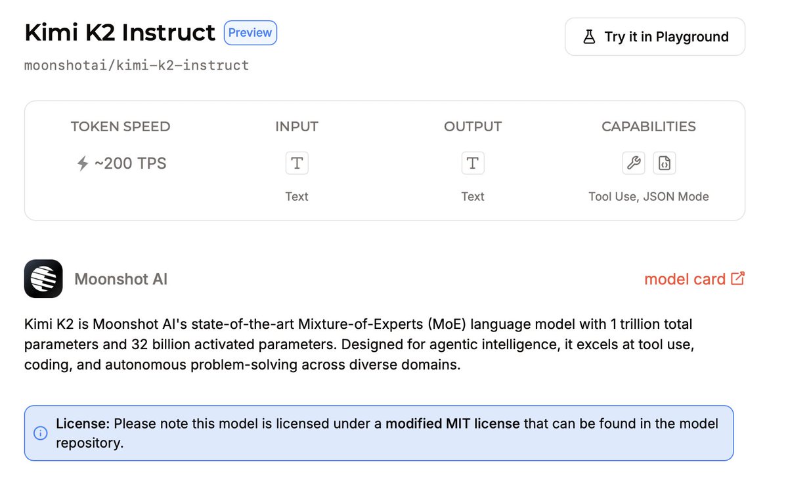Click the Moonshot AI logo
This screenshot has height=491, width=788.
tap(43, 278)
